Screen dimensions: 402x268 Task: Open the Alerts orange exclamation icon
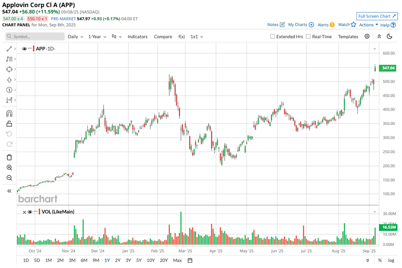point(332,25)
